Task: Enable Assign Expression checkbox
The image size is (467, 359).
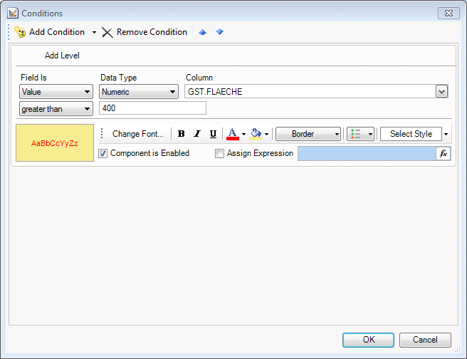Action: (x=220, y=153)
